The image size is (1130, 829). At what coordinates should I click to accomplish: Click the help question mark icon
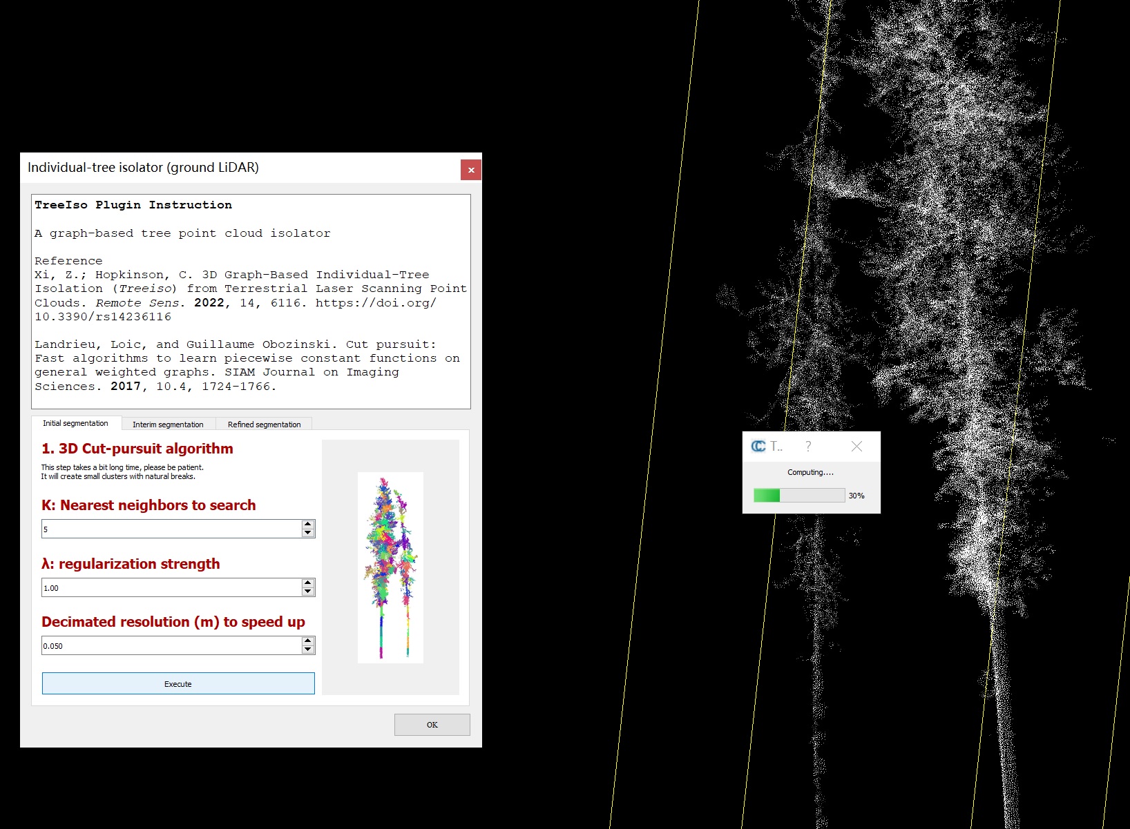pyautogui.click(x=808, y=447)
